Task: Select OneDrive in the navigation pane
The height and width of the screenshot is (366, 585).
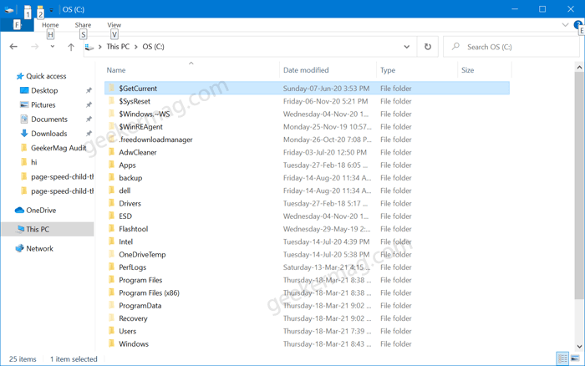Action: [x=41, y=211]
